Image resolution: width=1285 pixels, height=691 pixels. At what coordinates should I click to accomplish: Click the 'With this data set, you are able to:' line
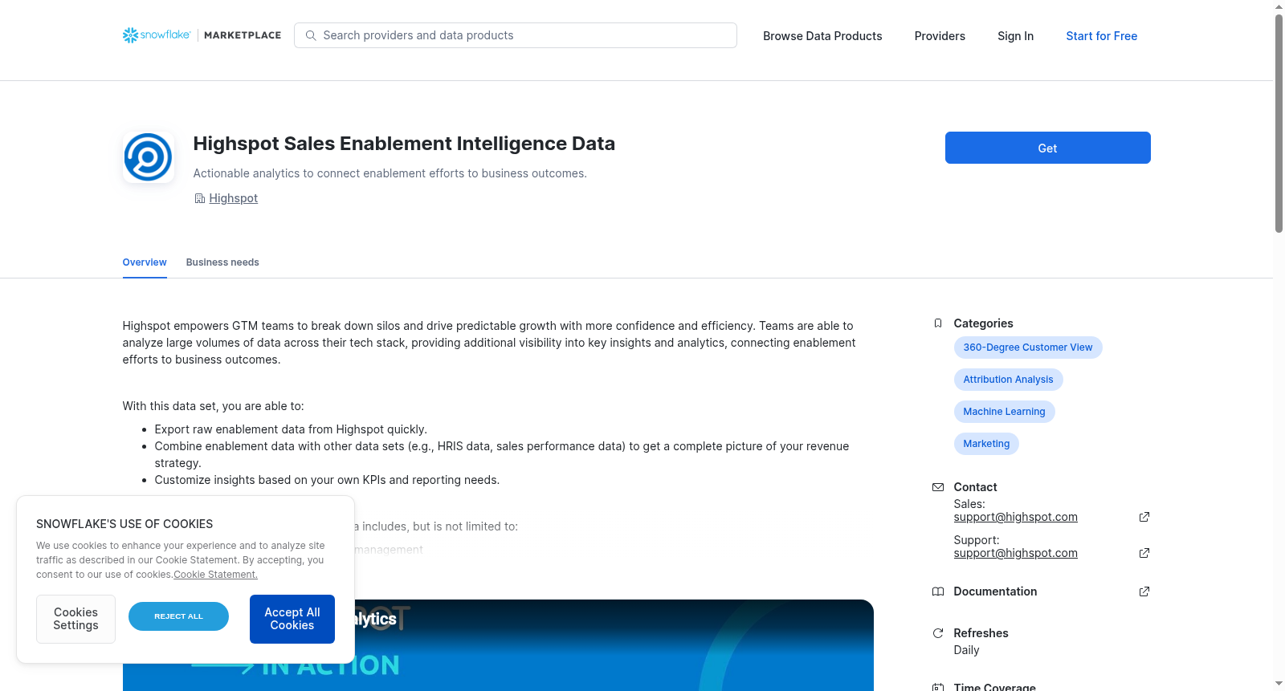[x=213, y=406]
